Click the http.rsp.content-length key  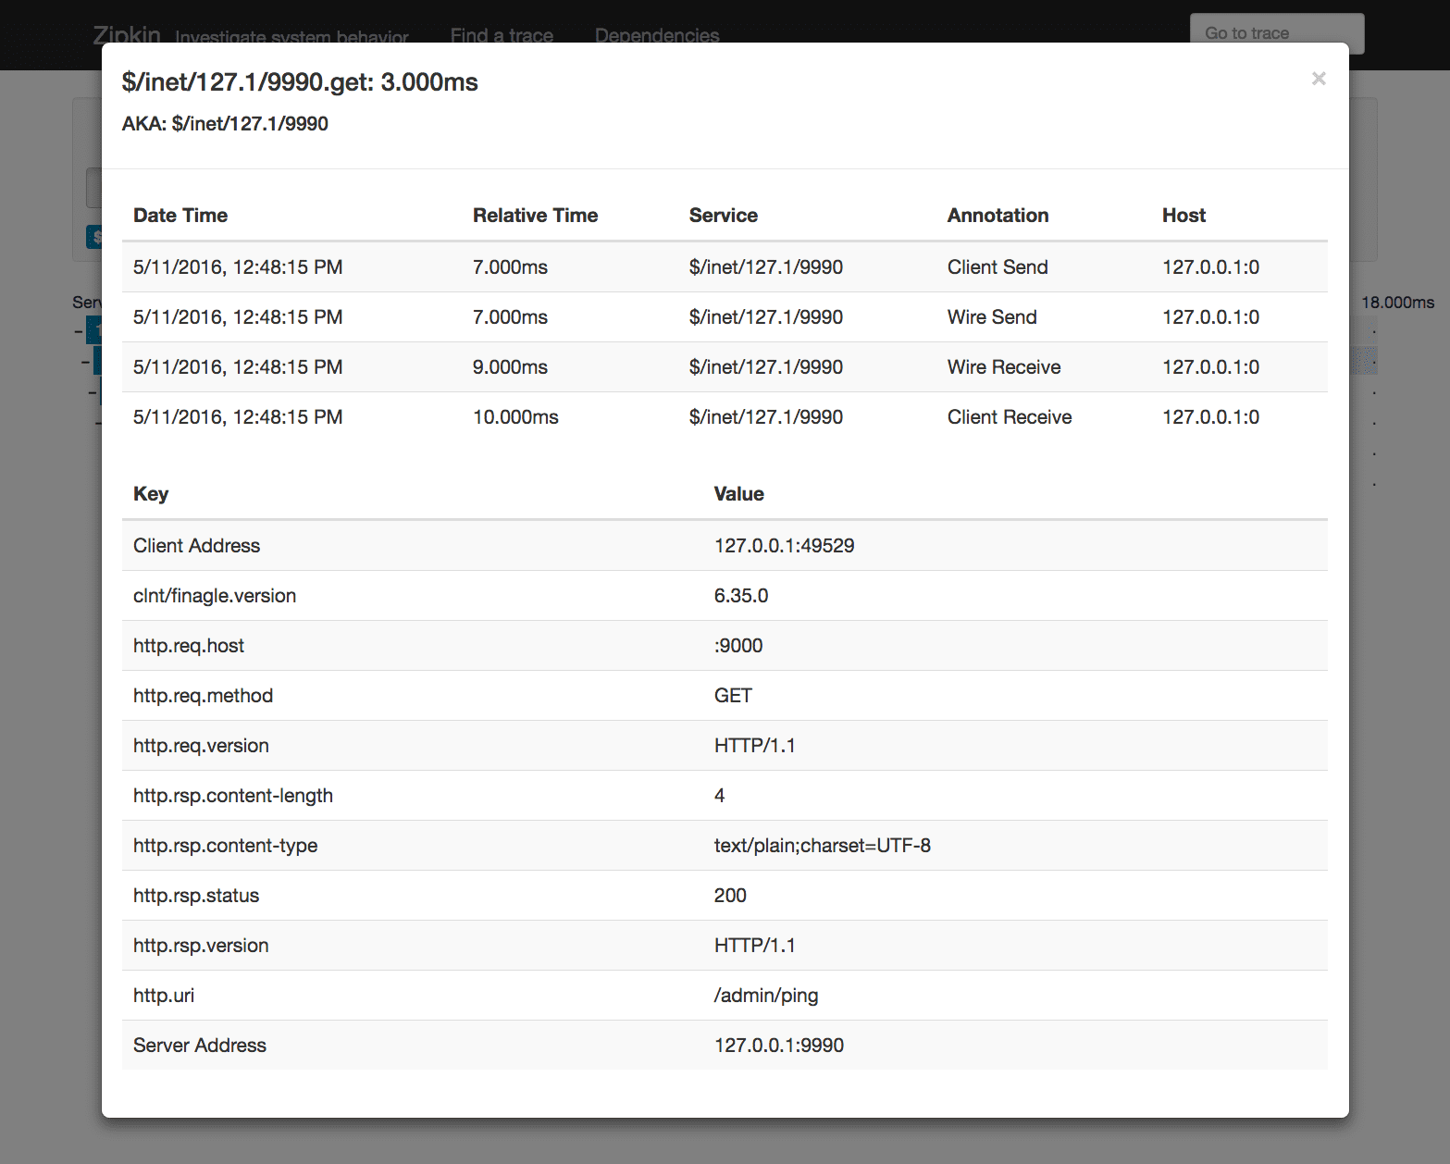tap(233, 796)
